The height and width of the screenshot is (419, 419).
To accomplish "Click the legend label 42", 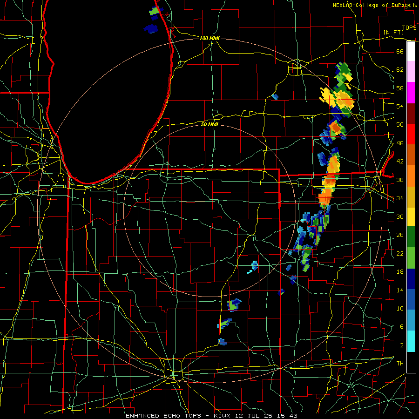I will [x=400, y=162].
